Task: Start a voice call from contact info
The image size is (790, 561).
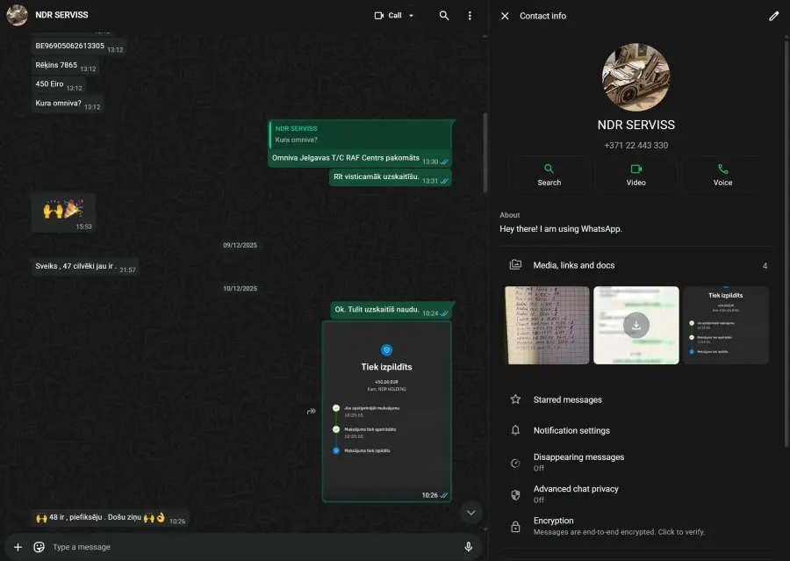Action: (722, 174)
